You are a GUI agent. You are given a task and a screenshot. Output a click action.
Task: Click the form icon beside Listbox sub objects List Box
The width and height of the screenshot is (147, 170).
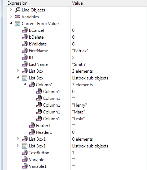[x=25, y=78]
